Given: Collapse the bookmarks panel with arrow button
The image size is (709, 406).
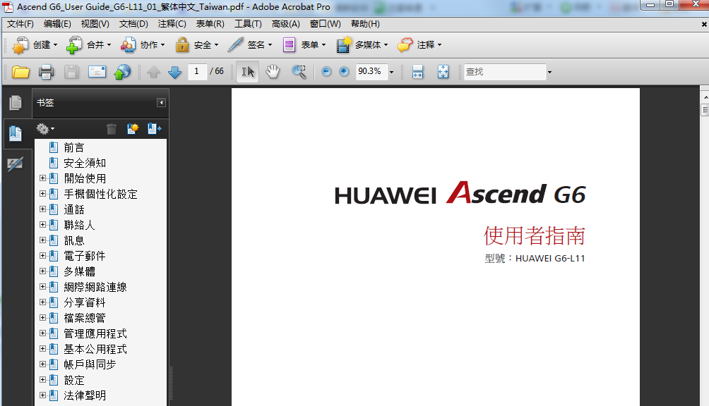Looking at the screenshot, I should click(x=161, y=103).
